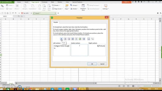The height and width of the screenshot is (91, 162).
Task: Click the Format Picture icon
Action: 92,39
